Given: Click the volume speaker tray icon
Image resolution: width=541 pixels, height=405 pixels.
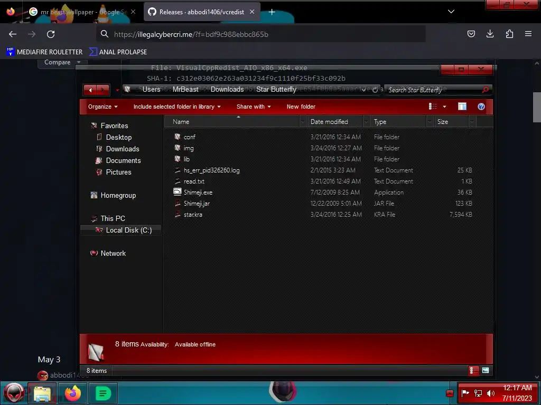Looking at the screenshot, I should [490, 393].
